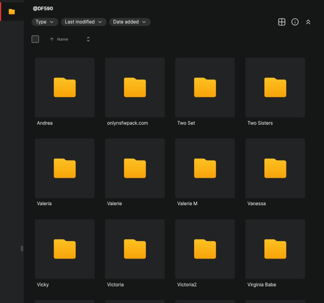Image resolution: width=324 pixels, height=303 pixels.
Task: Tick the select all checkbox
Action: point(35,39)
